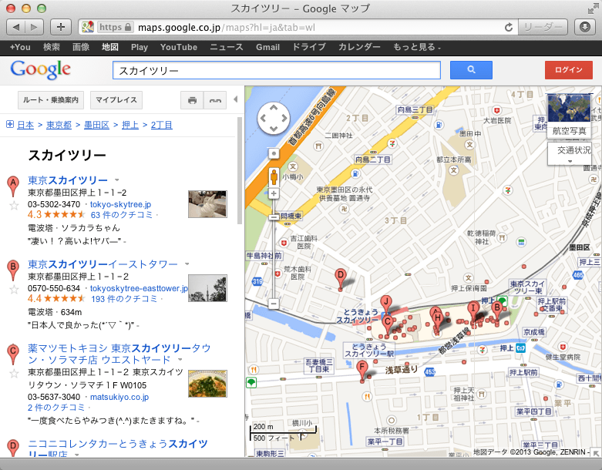The height and width of the screenshot is (470, 602).
Task: Toggle the 航空写真 satellite view
Action: click(x=569, y=116)
